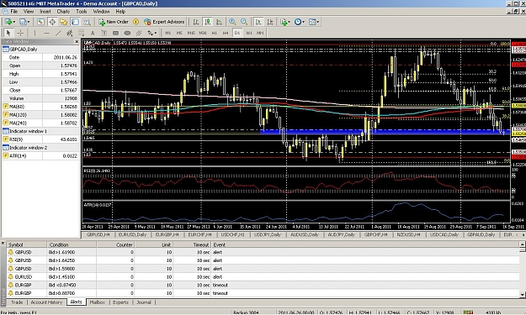Select the trendline drawing tool
The height and width of the screenshot is (315, 526).
pyautogui.click(x=58, y=33)
